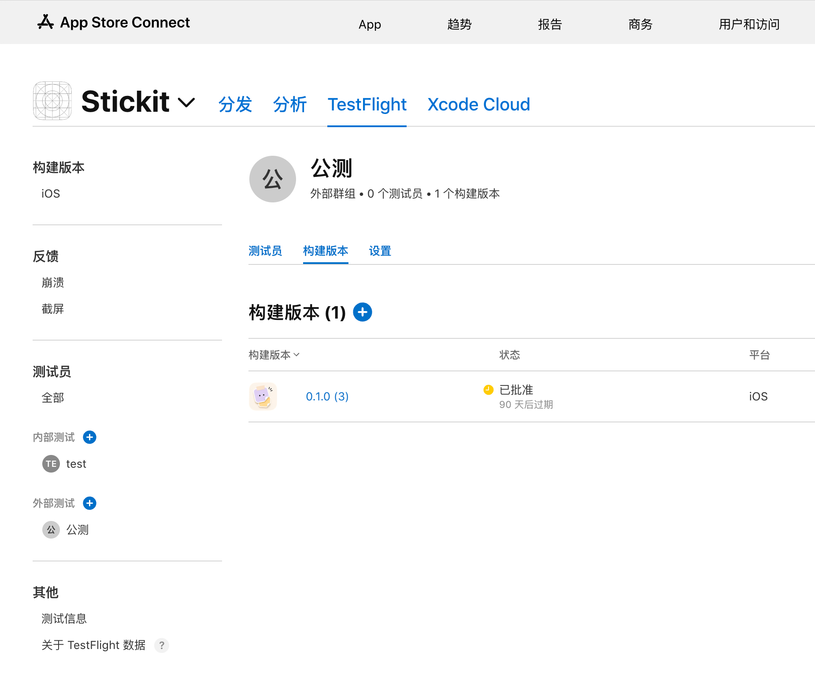Click the 平台 column header
Viewport: 815px width, 682px height.
[759, 355]
